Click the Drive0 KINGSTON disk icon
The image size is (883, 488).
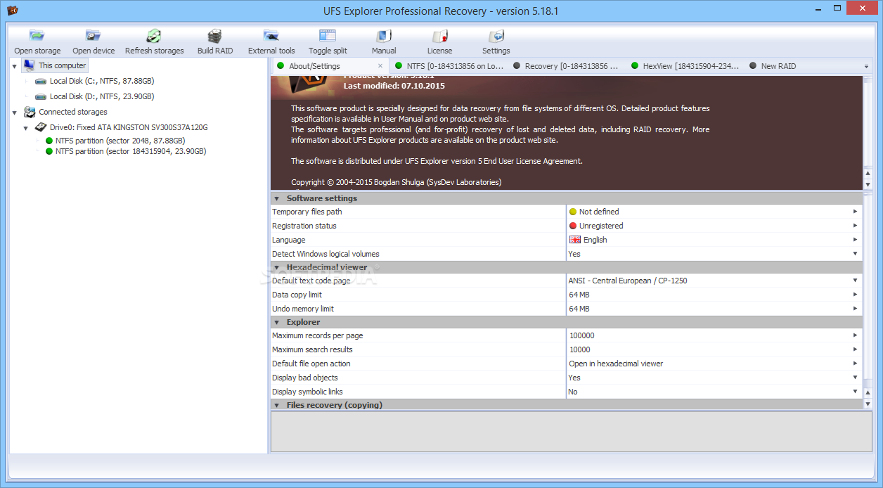41,127
